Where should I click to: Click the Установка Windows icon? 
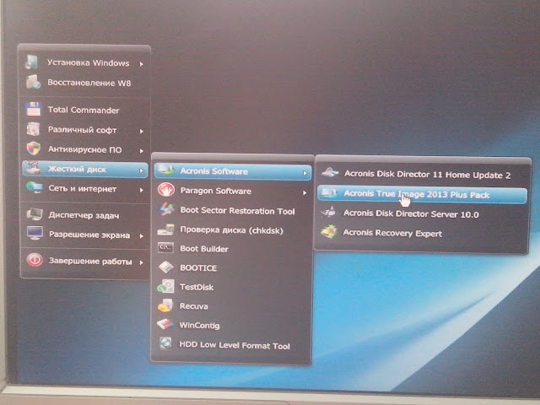coord(32,62)
